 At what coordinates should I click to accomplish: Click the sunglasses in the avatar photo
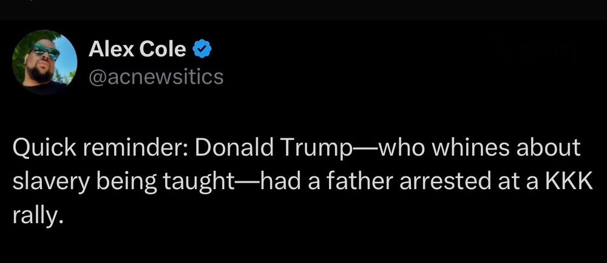[x=46, y=51]
